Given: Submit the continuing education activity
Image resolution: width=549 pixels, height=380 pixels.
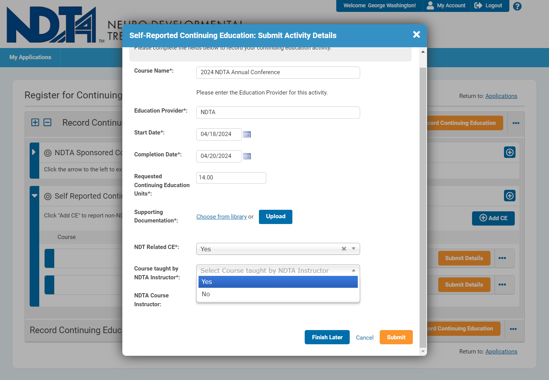Looking at the screenshot, I should 396,337.
